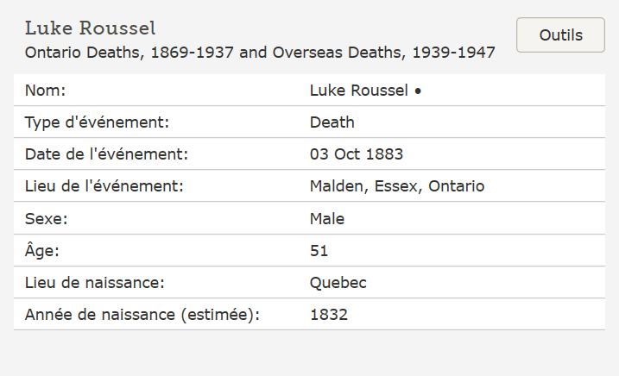Select the 03 Oct 1883 date value
The image size is (619, 376).
(x=356, y=154)
